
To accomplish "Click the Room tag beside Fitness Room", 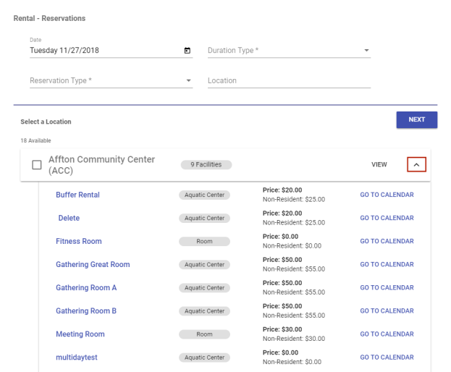I will coord(204,241).
